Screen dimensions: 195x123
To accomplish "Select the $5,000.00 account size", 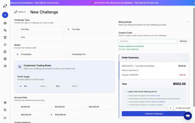I will [30, 107].
